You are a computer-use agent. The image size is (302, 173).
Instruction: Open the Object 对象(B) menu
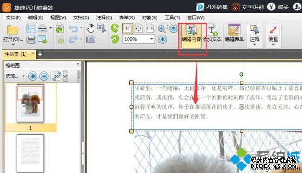point(149,17)
